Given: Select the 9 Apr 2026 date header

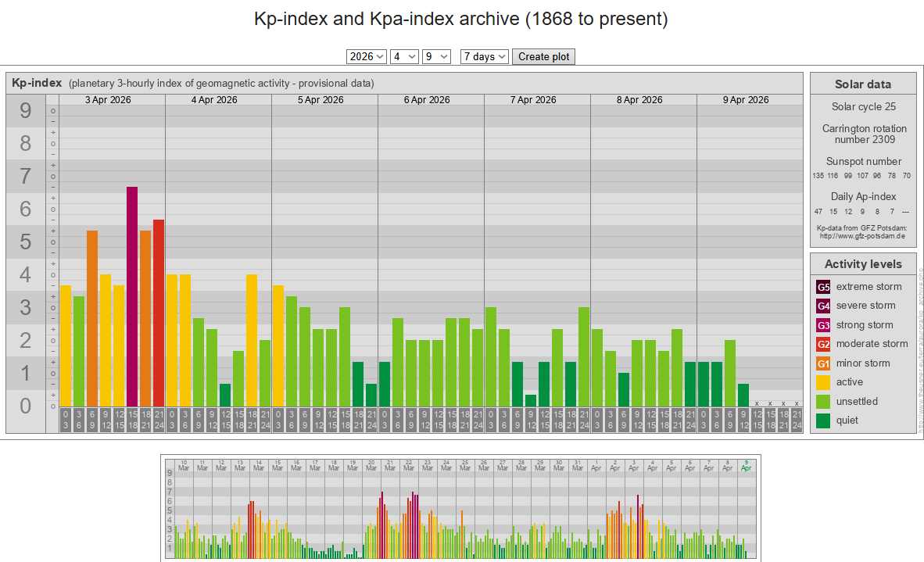Looking at the screenshot, I should click(x=746, y=100).
